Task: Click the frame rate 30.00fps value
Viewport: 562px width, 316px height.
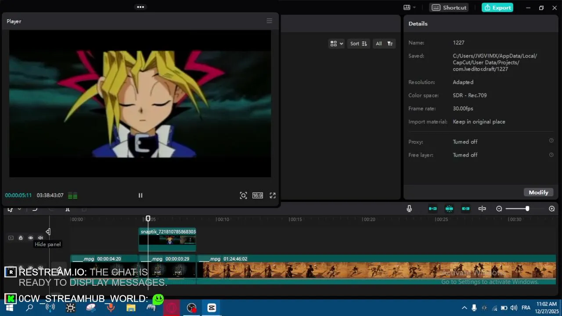Action: (463, 108)
